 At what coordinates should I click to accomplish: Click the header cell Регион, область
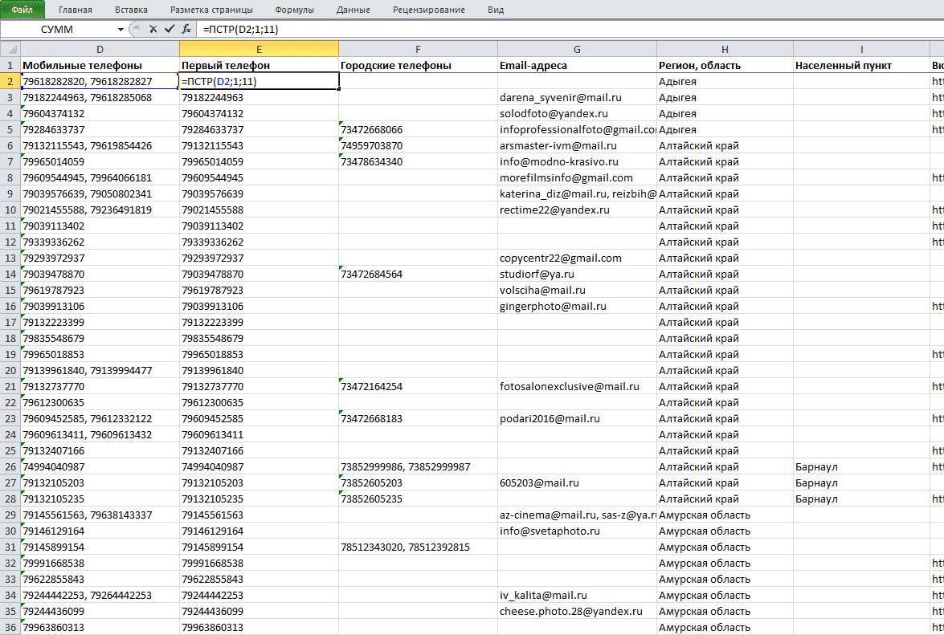(725, 65)
